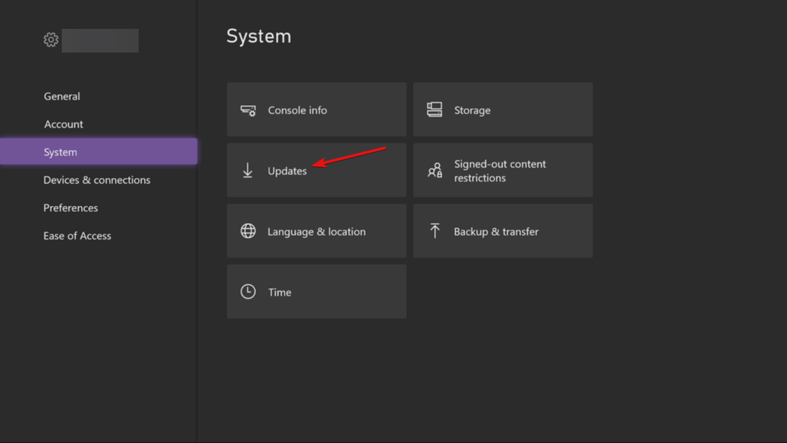Open the Backup & transfer tile

503,231
